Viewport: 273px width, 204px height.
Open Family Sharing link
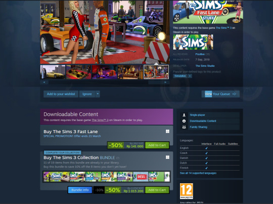199,127
